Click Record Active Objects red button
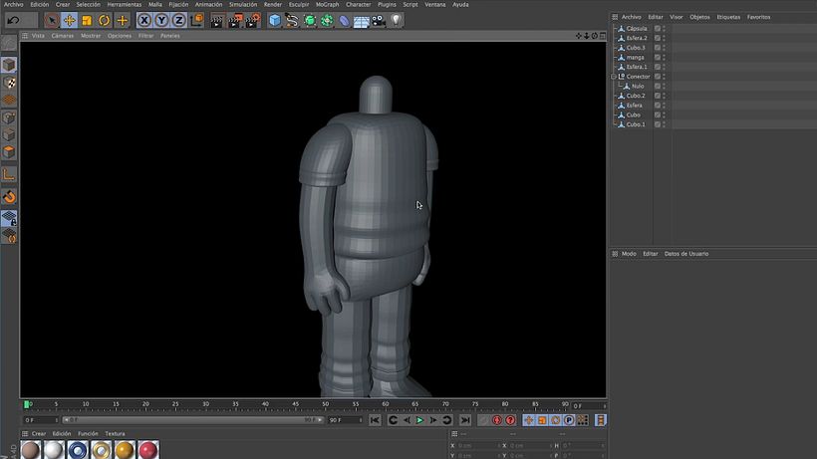The image size is (817, 459). pyautogui.click(x=497, y=420)
